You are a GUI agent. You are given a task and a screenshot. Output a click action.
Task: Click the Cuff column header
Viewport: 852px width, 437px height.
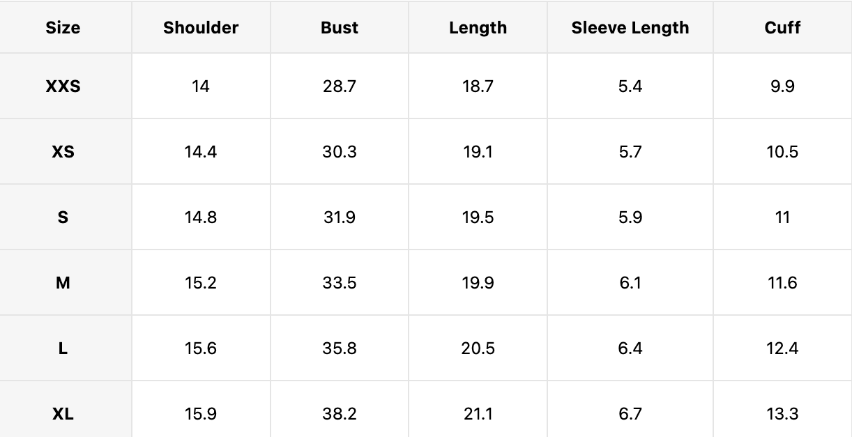pyautogui.click(x=782, y=28)
